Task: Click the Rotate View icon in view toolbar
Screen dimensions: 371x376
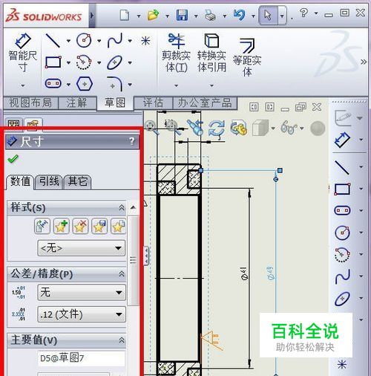Action: point(216,128)
